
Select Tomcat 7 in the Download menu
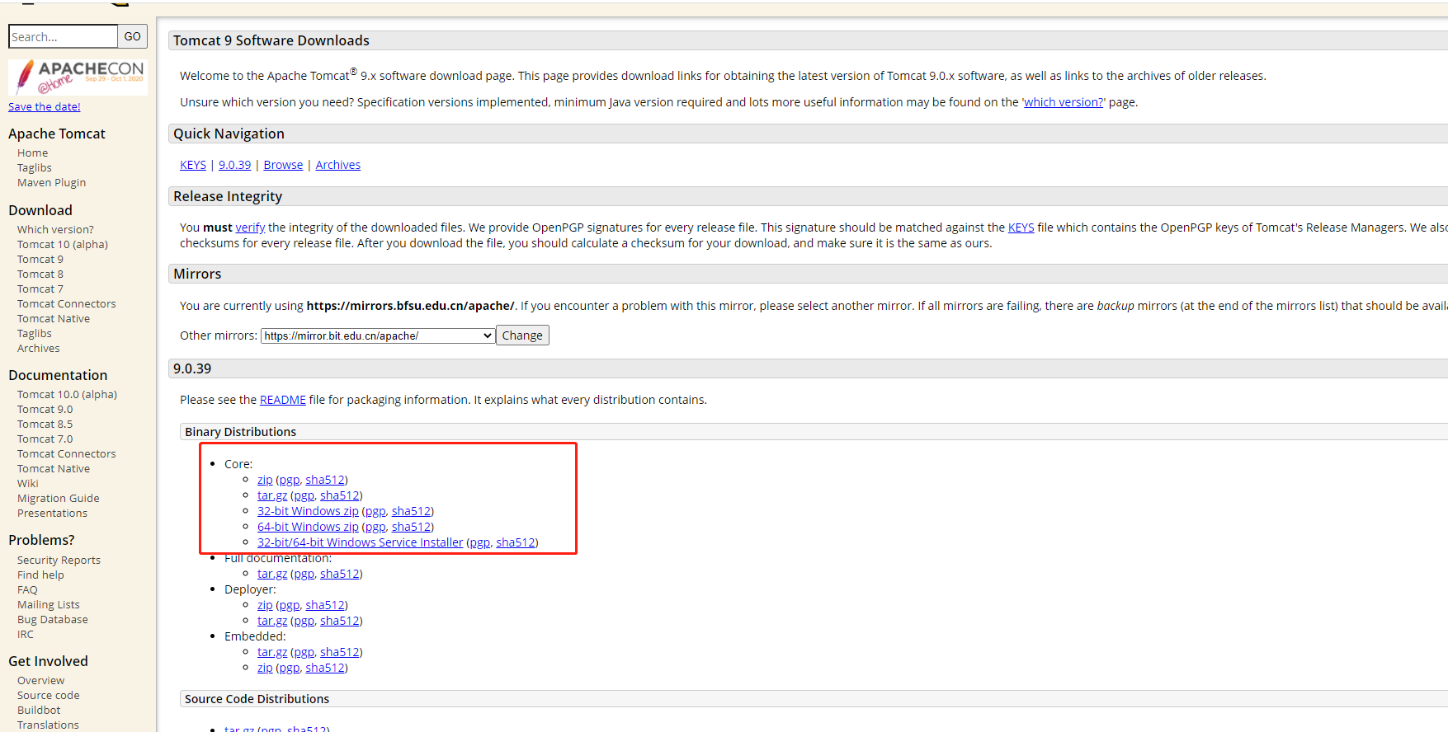click(x=40, y=289)
